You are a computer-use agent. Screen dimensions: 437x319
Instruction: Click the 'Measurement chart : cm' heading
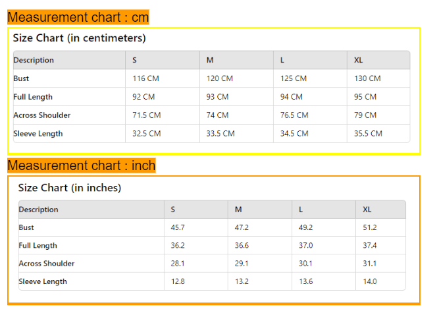point(78,17)
